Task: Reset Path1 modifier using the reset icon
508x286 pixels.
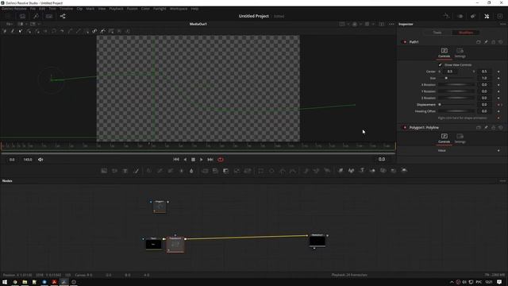Action: (501, 42)
